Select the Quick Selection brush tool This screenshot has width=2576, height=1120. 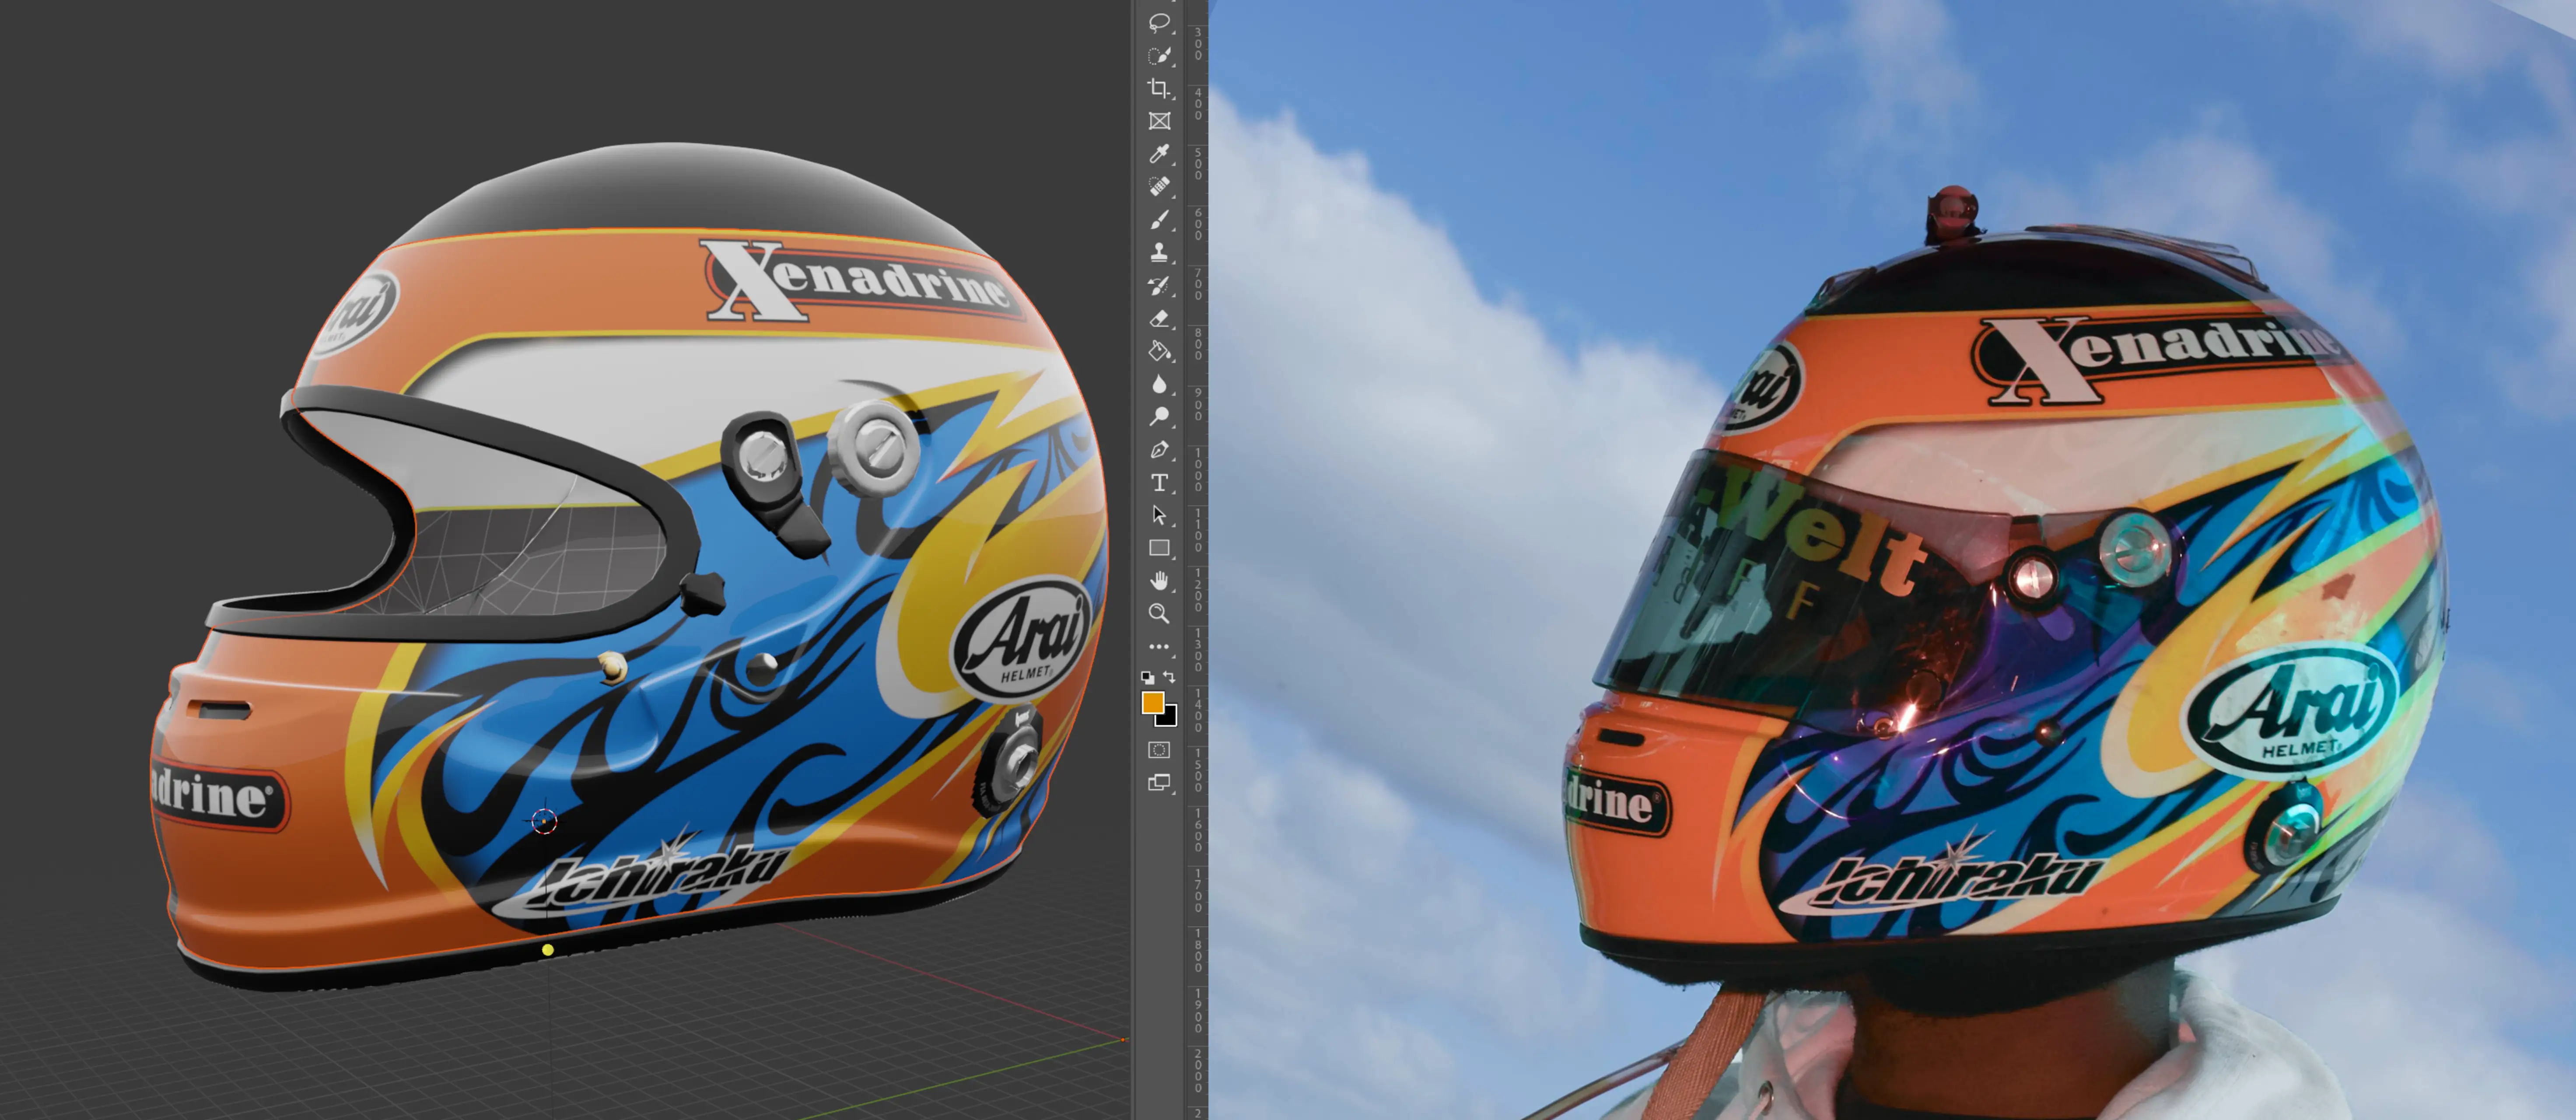click(1159, 55)
